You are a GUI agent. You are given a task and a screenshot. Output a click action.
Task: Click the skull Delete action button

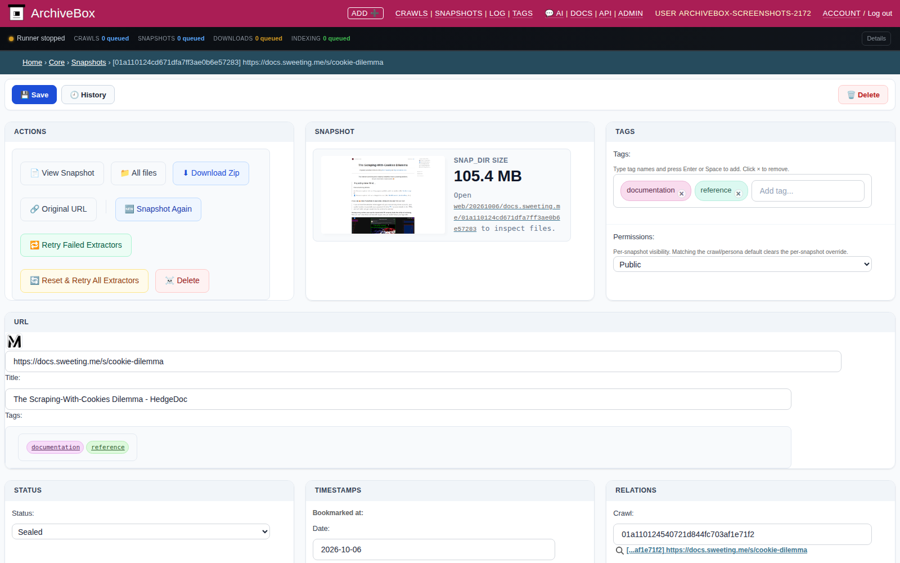click(x=182, y=280)
